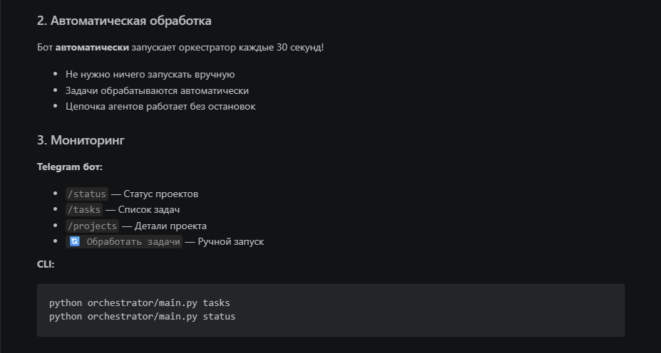The width and height of the screenshot is (661, 353).
Task: Click the 'Статус проектов' description text
Action: (x=160, y=194)
